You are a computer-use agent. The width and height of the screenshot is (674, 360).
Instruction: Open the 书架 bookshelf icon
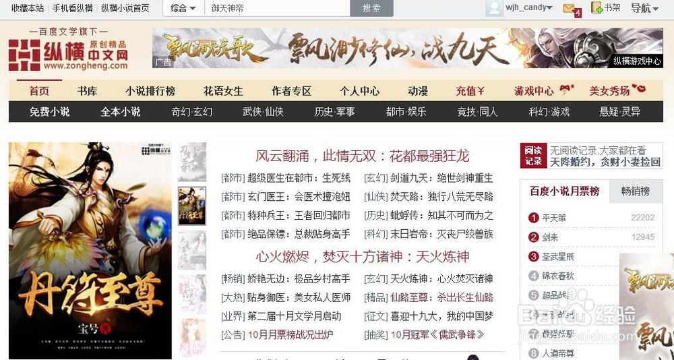pyautogui.click(x=606, y=7)
